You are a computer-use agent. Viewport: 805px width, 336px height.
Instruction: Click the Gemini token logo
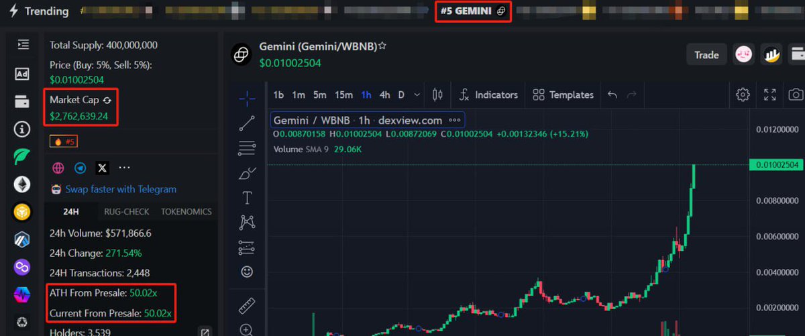pos(241,54)
